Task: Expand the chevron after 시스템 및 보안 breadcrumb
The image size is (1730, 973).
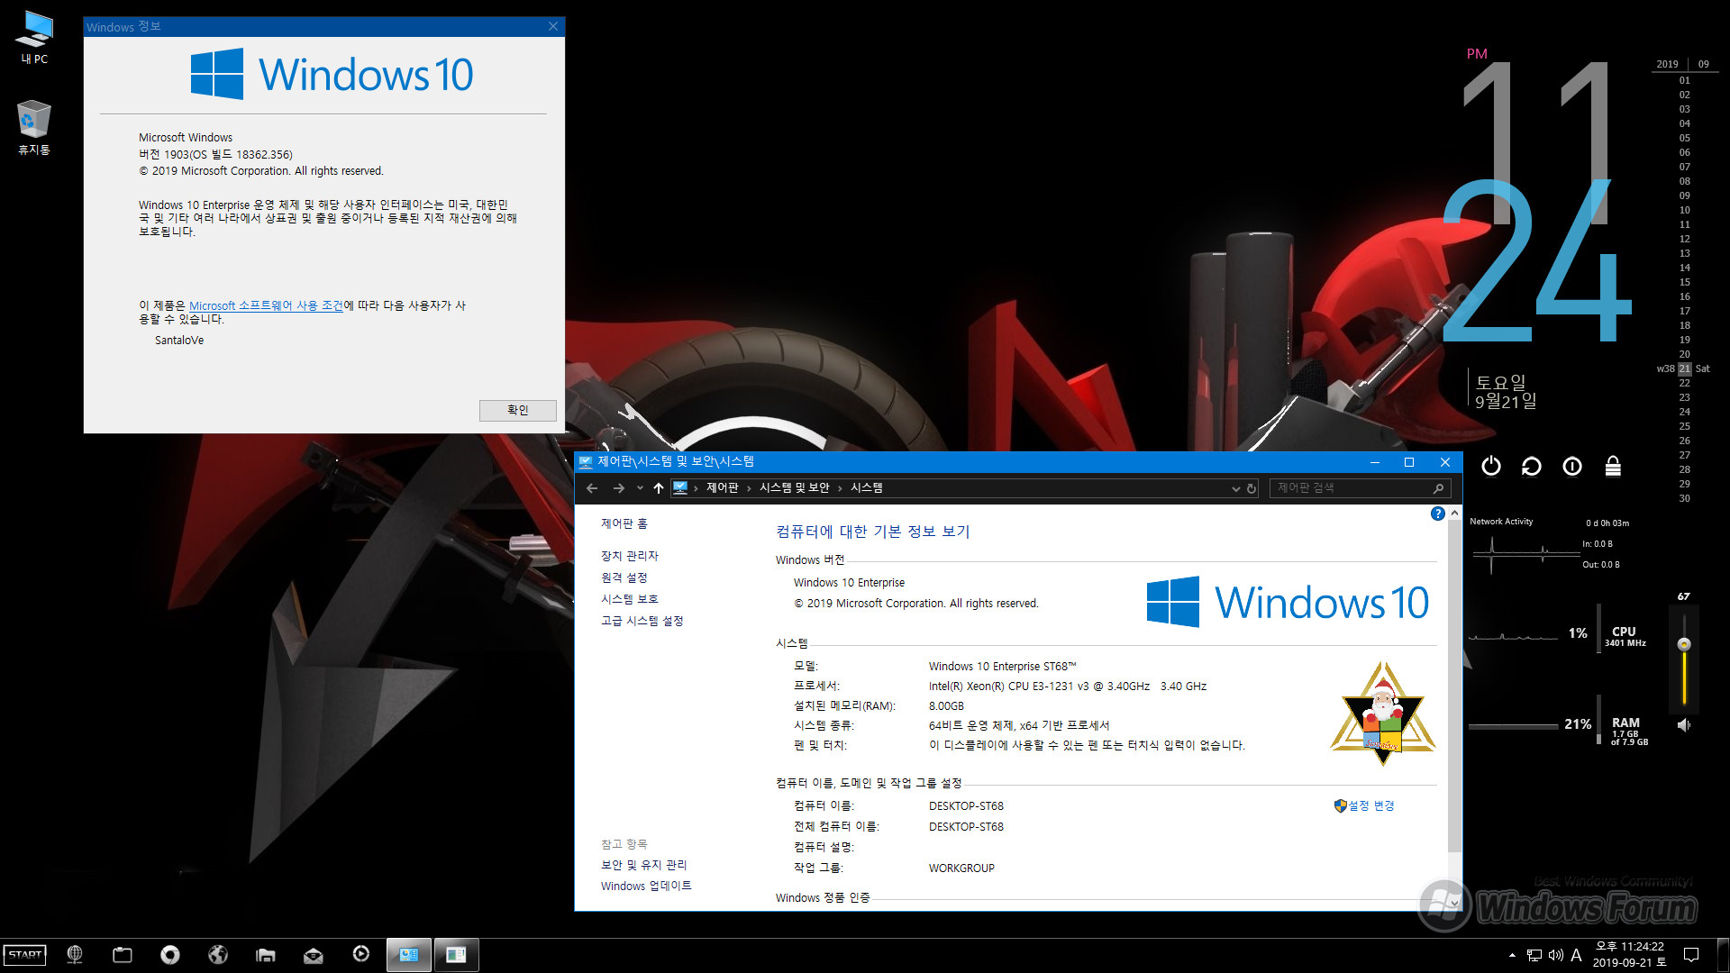Action: (840, 488)
